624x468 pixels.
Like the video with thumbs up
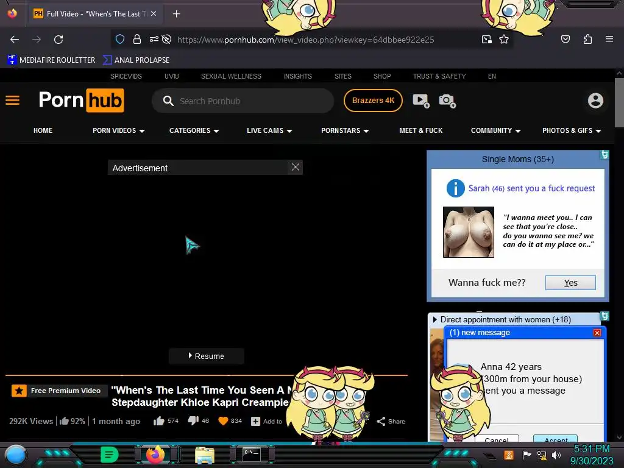(159, 420)
